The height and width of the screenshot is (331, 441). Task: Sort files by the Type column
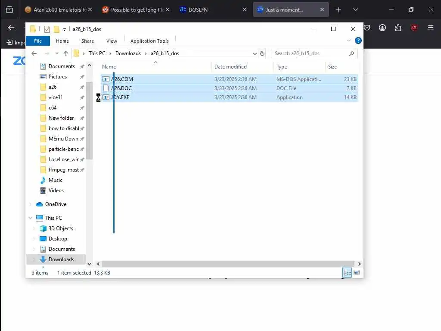[282, 67]
